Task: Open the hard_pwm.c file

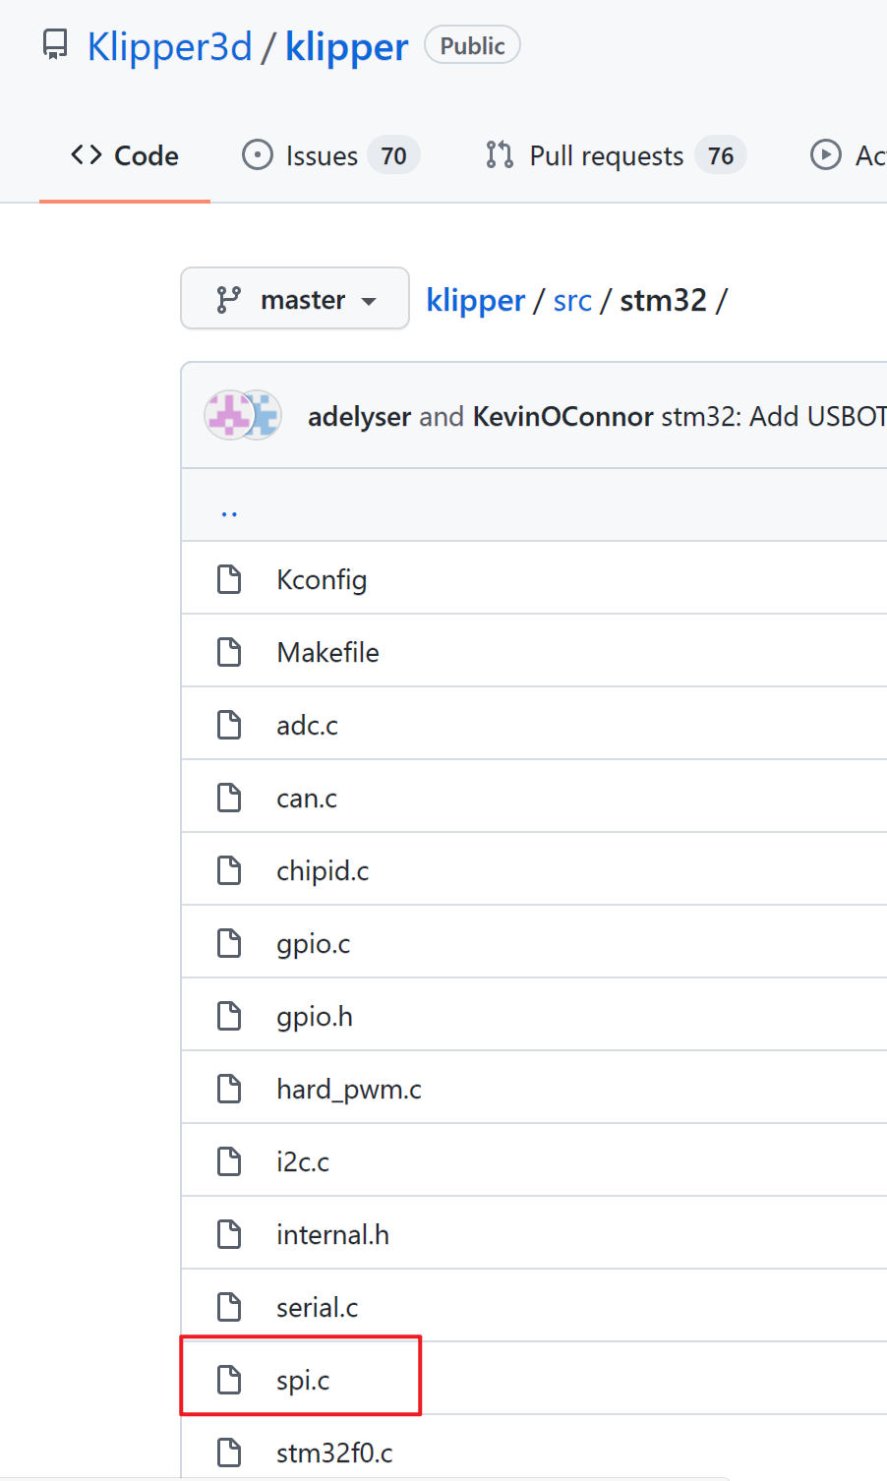Action: click(x=349, y=1089)
